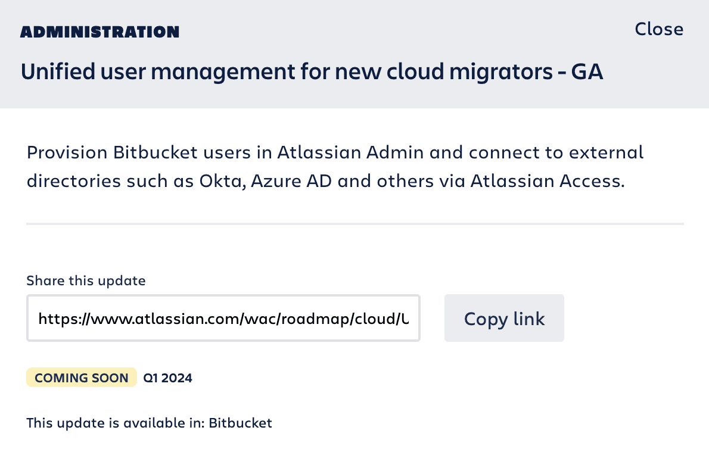Click 'This update is available in' text
Image resolution: width=709 pixels, height=449 pixels.
(116, 423)
